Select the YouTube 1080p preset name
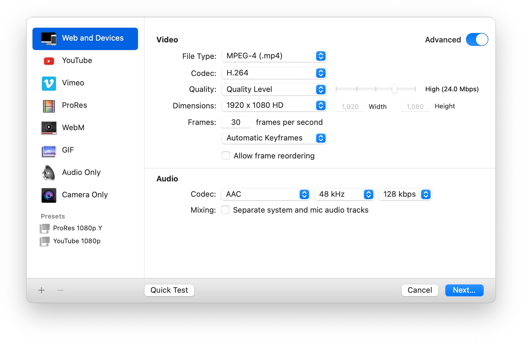This screenshot has height=341, width=522. tap(77, 241)
